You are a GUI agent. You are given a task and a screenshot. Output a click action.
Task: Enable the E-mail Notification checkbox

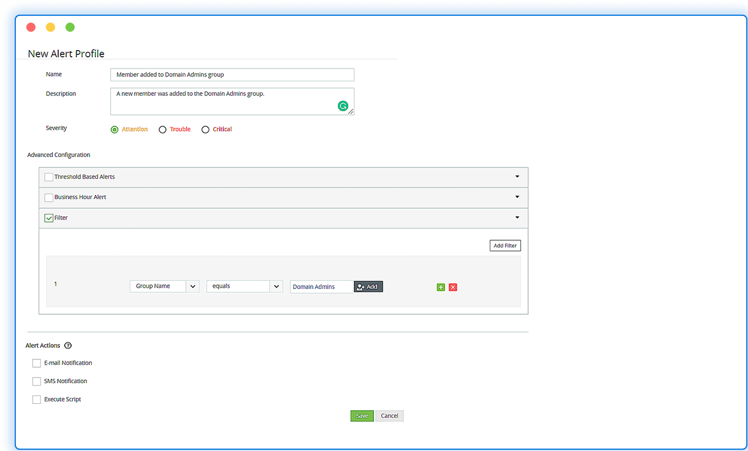[x=37, y=362]
